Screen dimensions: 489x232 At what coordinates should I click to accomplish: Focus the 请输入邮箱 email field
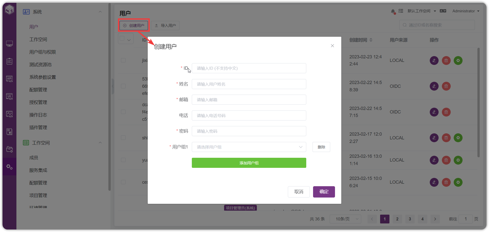(x=249, y=100)
